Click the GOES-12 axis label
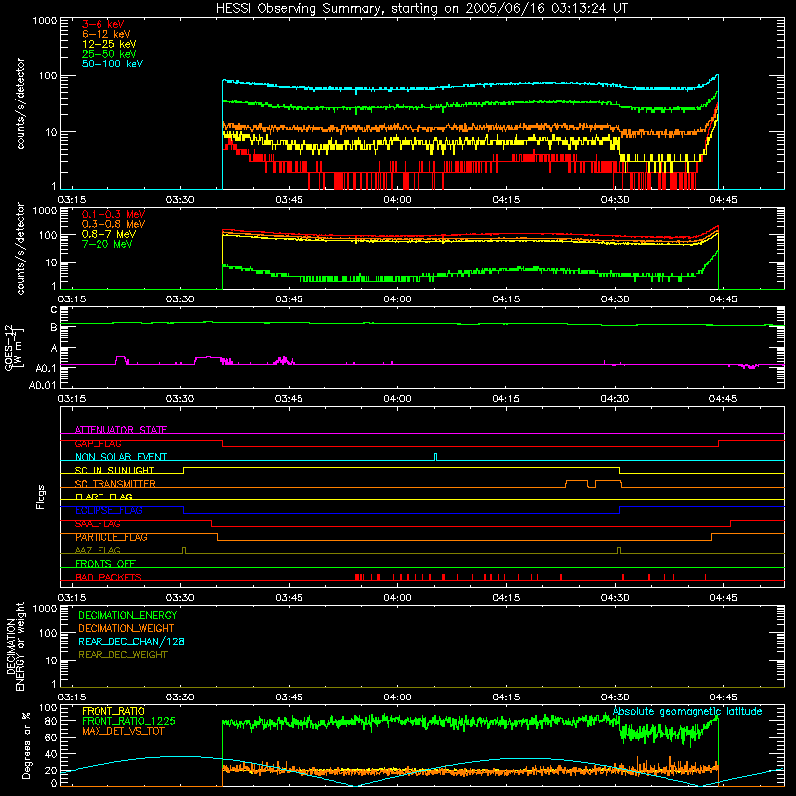Viewport: 796px width, 796px height. click(x=14, y=347)
